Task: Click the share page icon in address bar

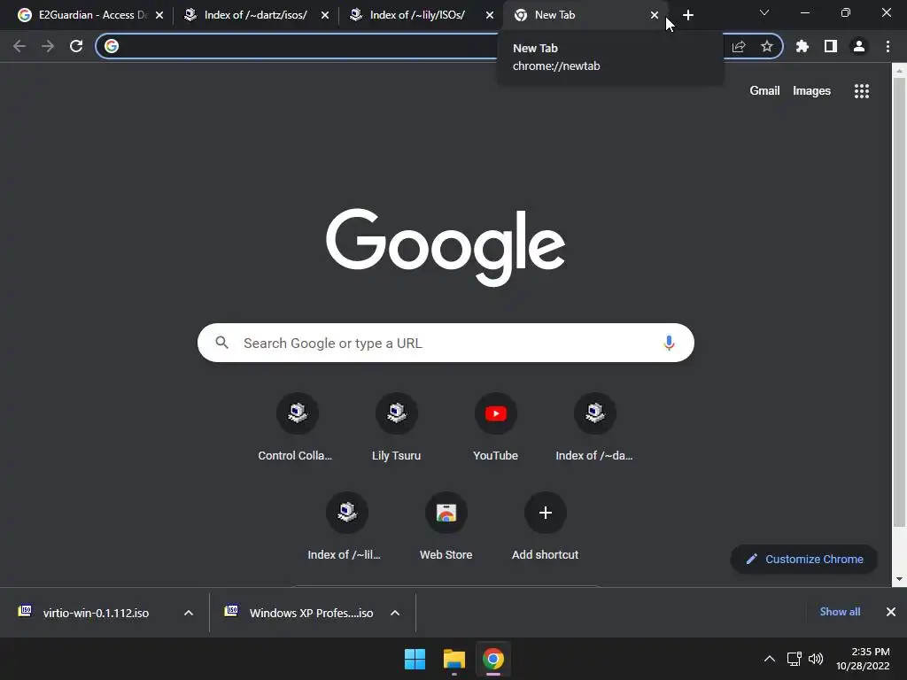Action: click(x=739, y=46)
